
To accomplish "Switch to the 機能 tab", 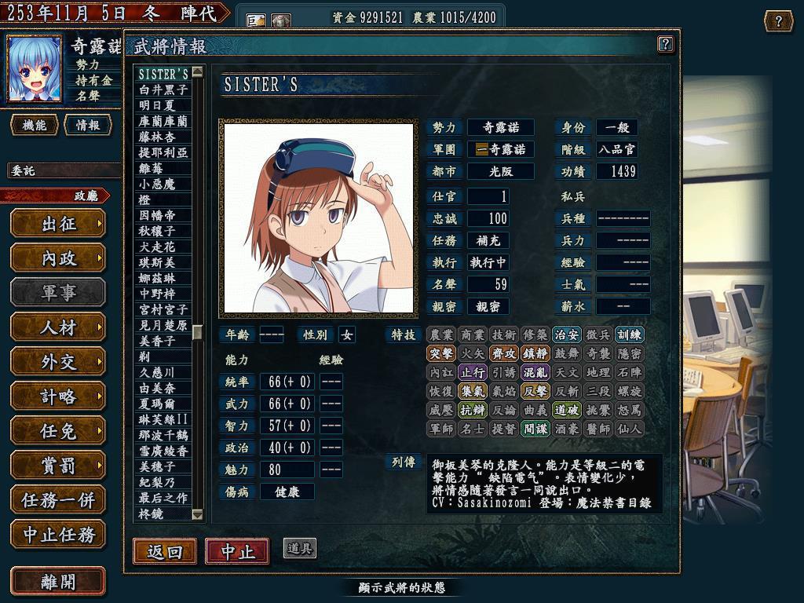I will (x=35, y=125).
